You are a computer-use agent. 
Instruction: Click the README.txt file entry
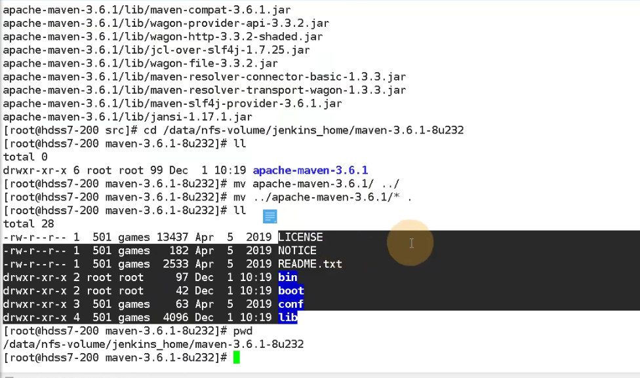click(x=310, y=264)
